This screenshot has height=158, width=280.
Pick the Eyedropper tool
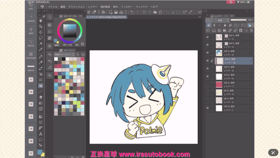click(x=40, y=49)
